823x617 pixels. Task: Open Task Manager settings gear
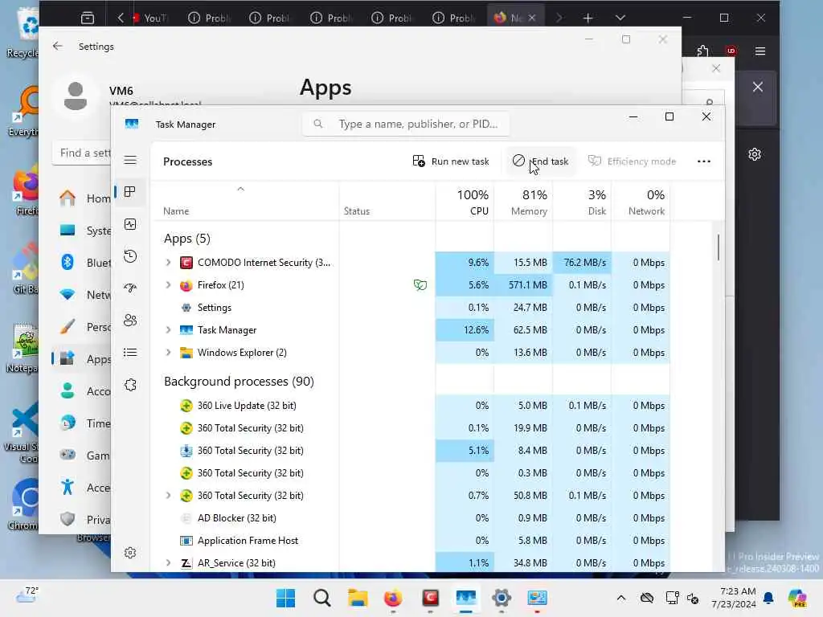pyautogui.click(x=130, y=553)
